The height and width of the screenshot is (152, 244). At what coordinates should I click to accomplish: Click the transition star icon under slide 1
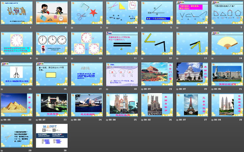[x=3, y=27]
